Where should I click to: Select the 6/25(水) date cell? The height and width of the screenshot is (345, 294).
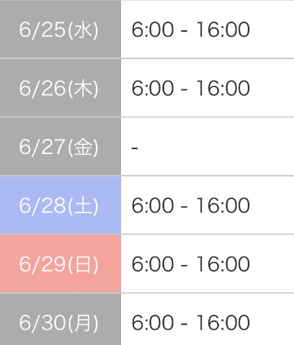[x=61, y=30]
